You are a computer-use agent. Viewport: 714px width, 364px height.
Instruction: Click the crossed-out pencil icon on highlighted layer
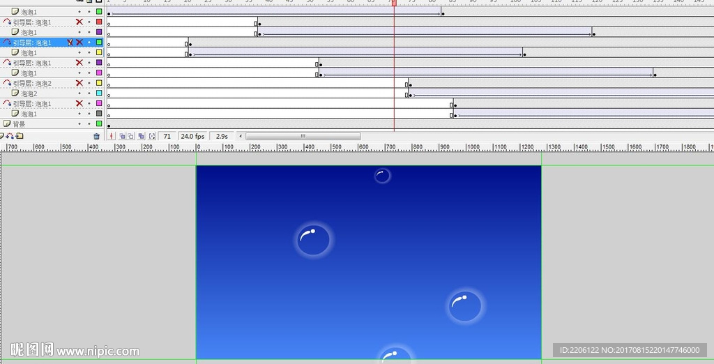point(70,43)
